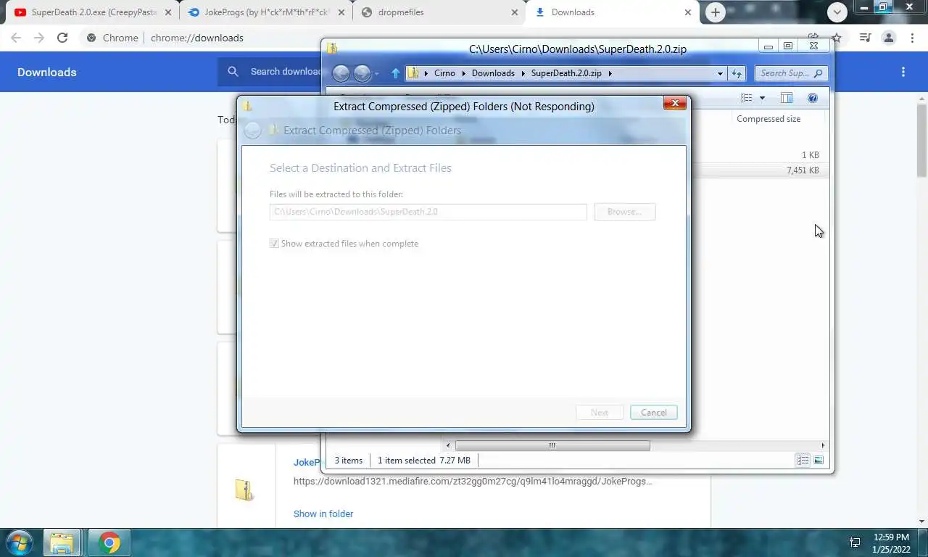Click the chrome://downloads address bar
This screenshot has height=557, width=928.
[197, 38]
